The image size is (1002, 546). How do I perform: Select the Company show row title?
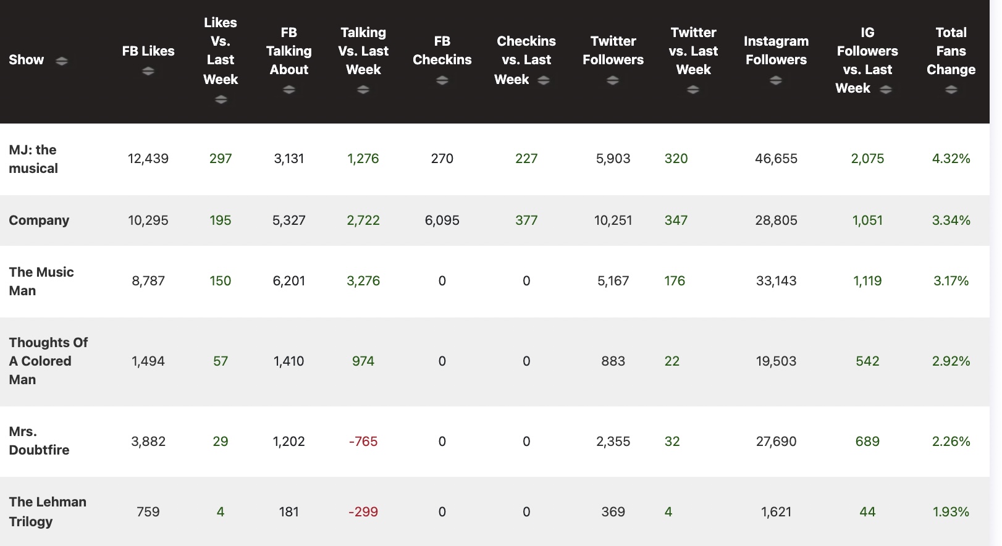[x=39, y=220]
